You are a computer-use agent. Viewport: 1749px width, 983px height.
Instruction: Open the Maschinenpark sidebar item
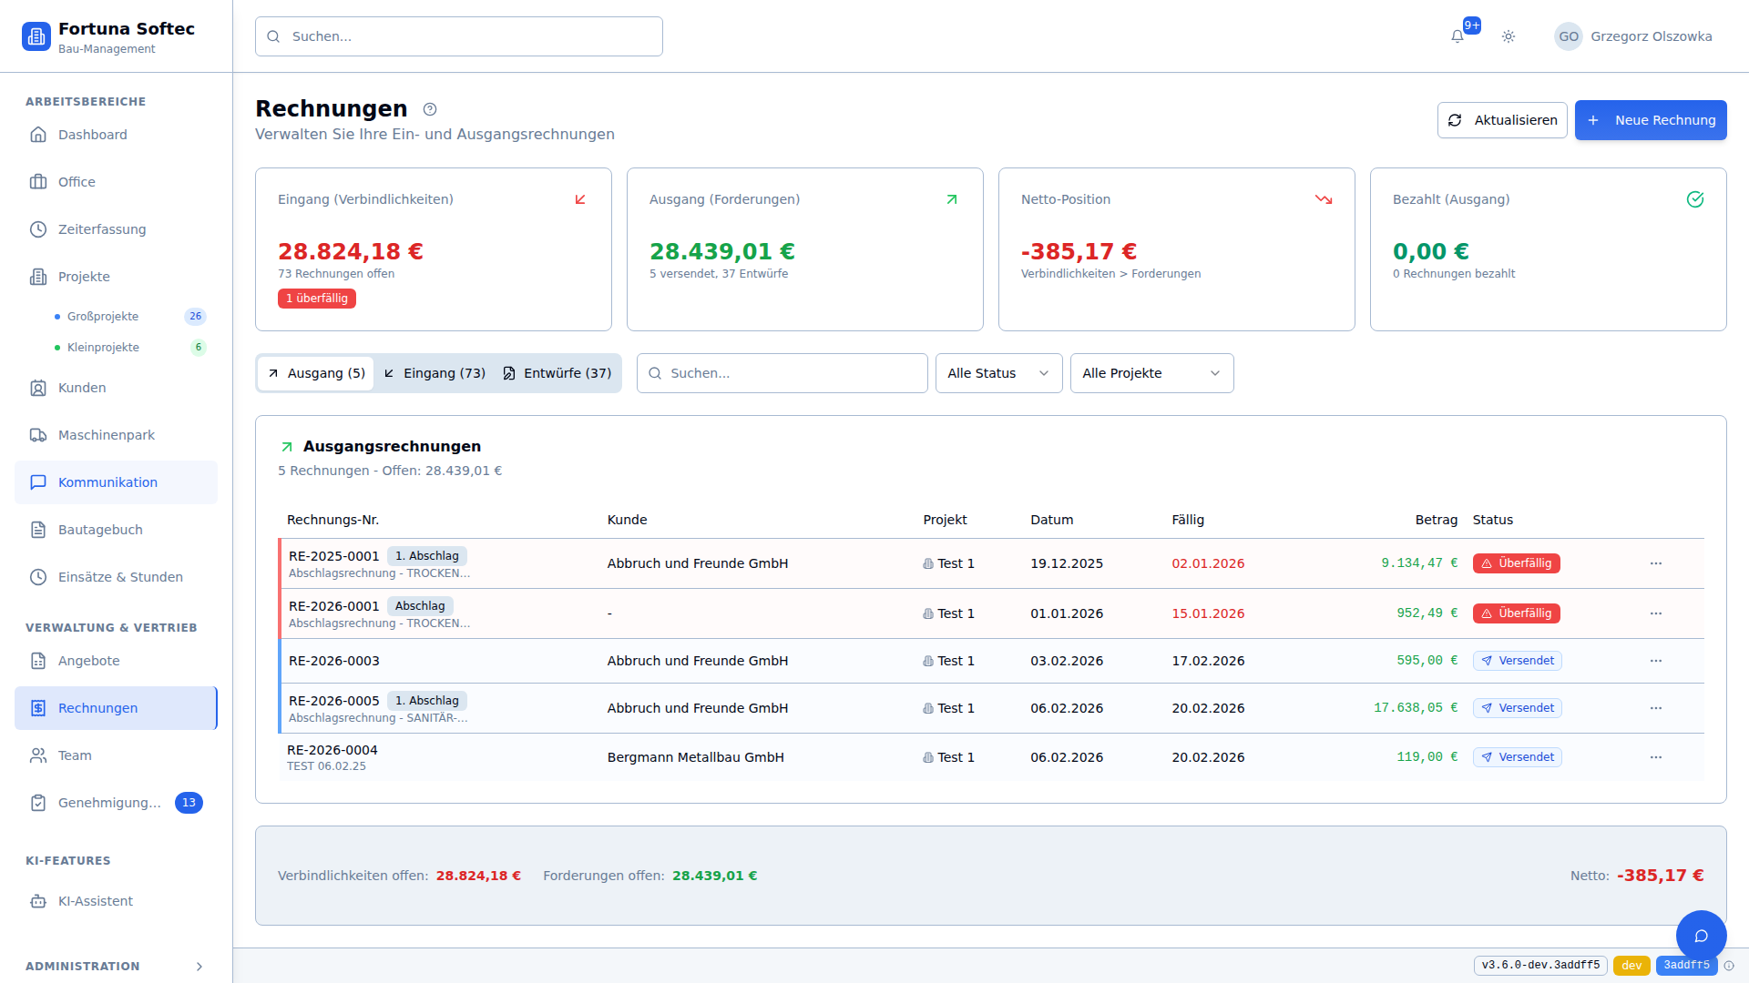point(106,435)
